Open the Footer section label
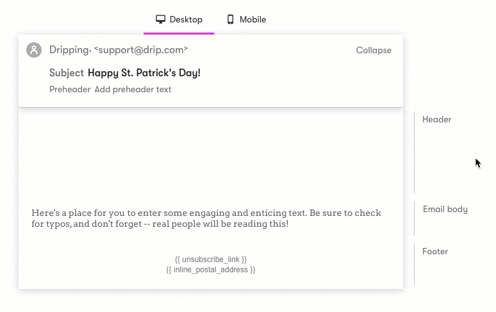The height and width of the screenshot is (312, 496). pos(435,252)
